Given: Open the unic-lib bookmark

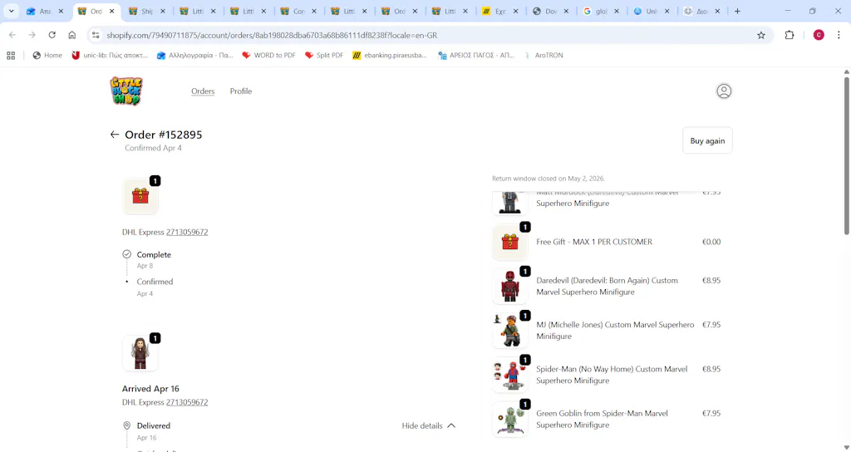Looking at the screenshot, I should pos(110,56).
